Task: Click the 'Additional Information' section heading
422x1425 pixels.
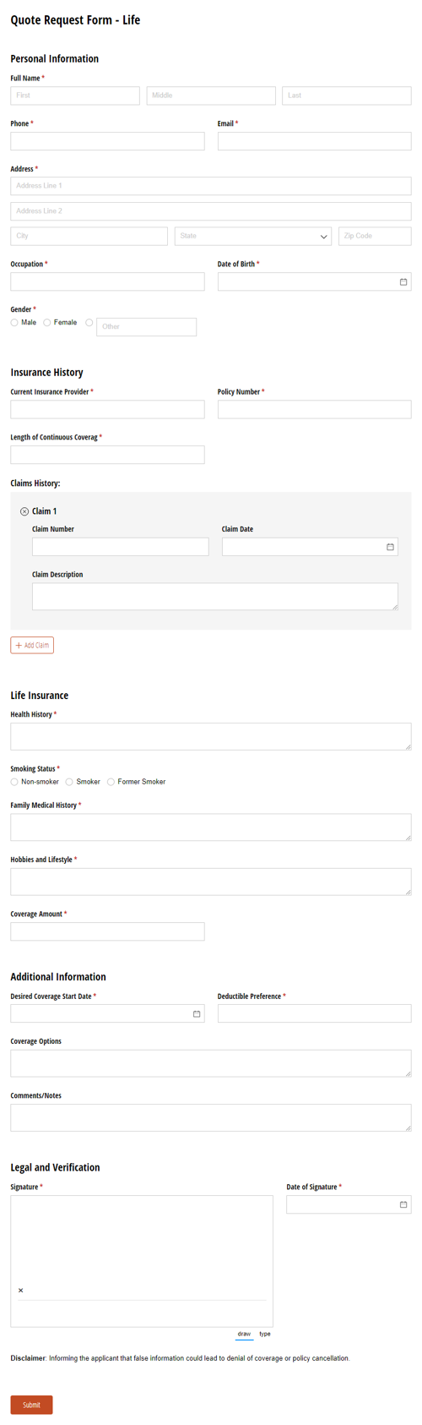Action: pyautogui.click(x=58, y=977)
